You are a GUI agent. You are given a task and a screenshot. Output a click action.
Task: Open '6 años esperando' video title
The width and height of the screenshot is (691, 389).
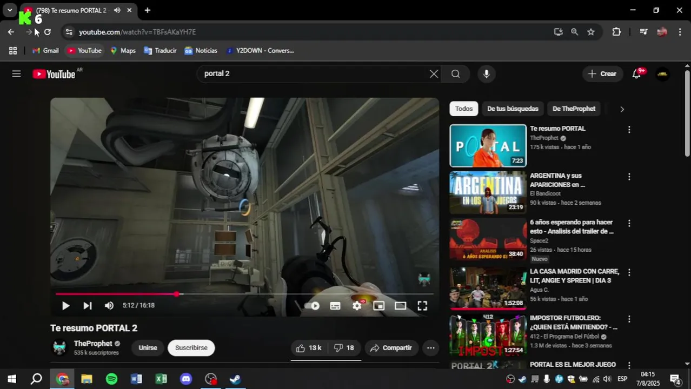coord(572,227)
